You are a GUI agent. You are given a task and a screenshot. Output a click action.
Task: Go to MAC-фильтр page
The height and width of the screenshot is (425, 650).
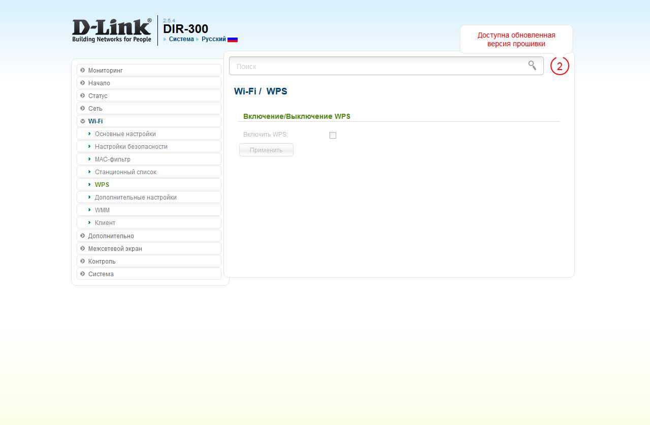pyautogui.click(x=149, y=159)
